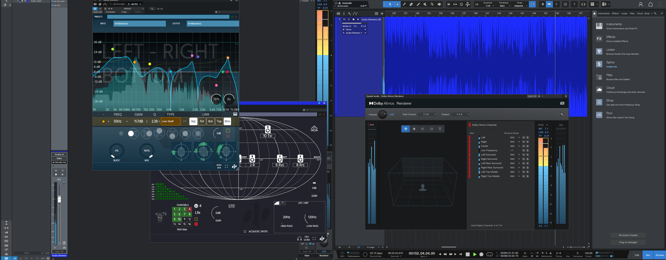Image resolution: width=666 pixels, height=260 pixels.
Task: Click the Record button in transport
Action: 481,254
